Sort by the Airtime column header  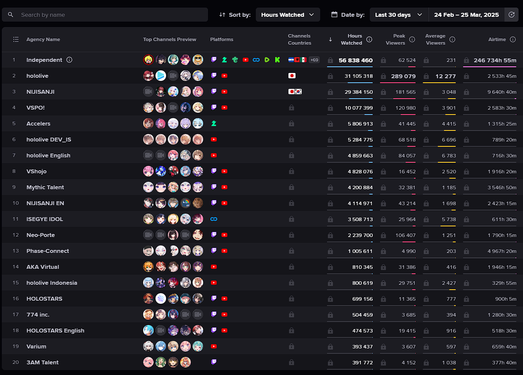point(497,39)
